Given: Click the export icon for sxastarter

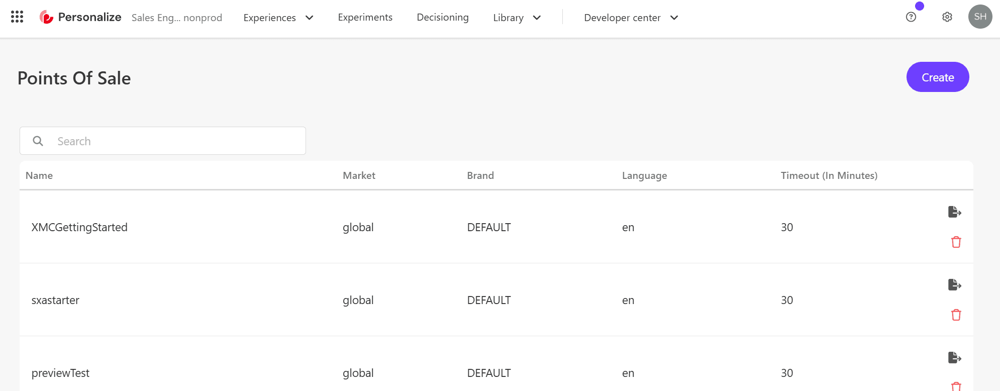Looking at the screenshot, I should (x=954, y=285).
